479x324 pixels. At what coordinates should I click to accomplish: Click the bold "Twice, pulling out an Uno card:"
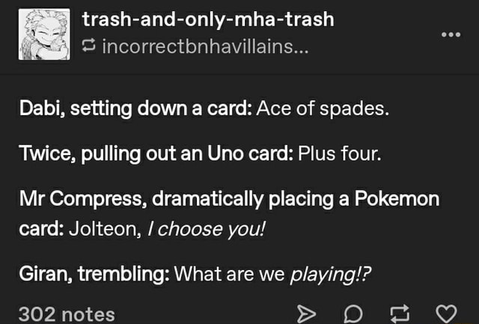coord(156,156)
